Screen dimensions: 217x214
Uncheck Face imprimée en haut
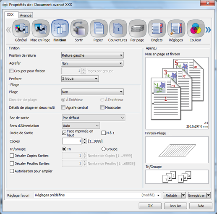(64, 133)
